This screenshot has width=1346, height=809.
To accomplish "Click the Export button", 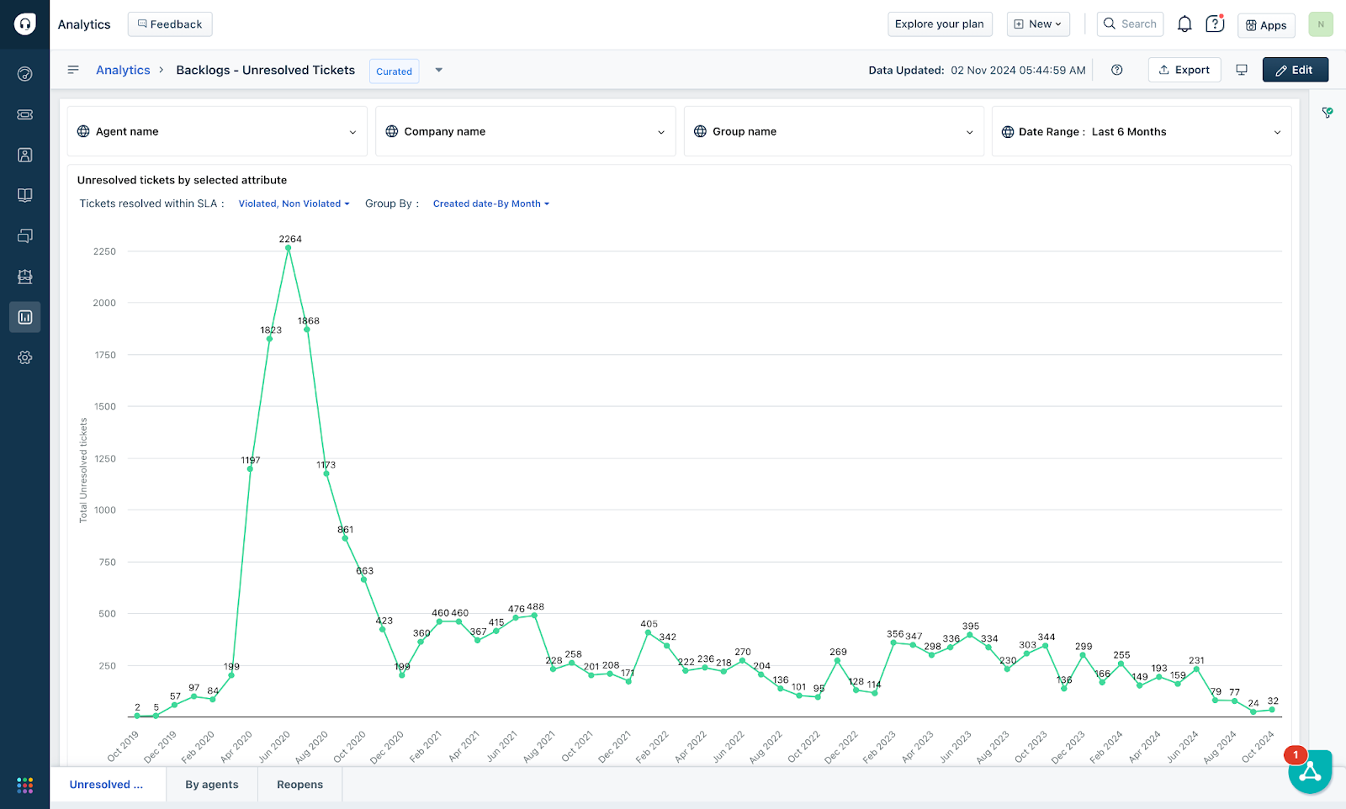I will (1184, 70).
